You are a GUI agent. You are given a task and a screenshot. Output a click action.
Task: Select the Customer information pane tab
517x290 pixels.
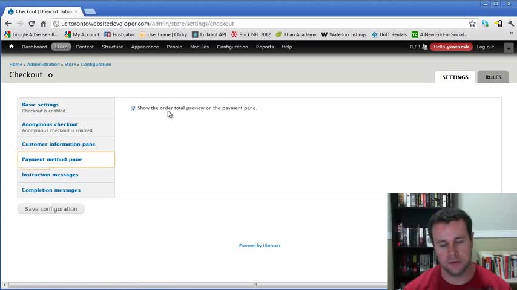(x=66, y=144)
